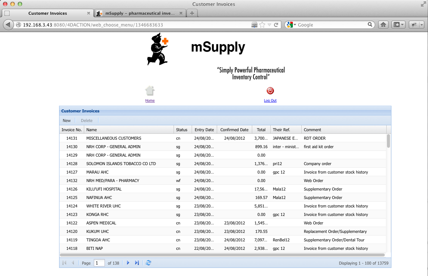This screenshot has width=428, height=276.
Task: Click the New invoice button
Action: tap(66, 120)
